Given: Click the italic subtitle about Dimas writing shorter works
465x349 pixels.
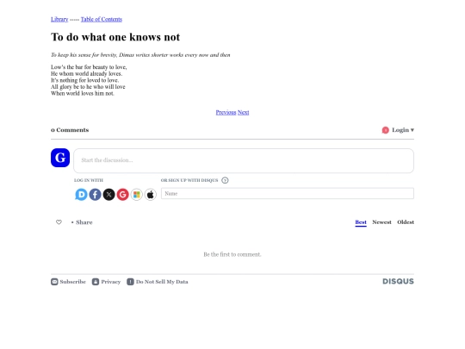Looking at the screenshot, I should click(140, 55).
